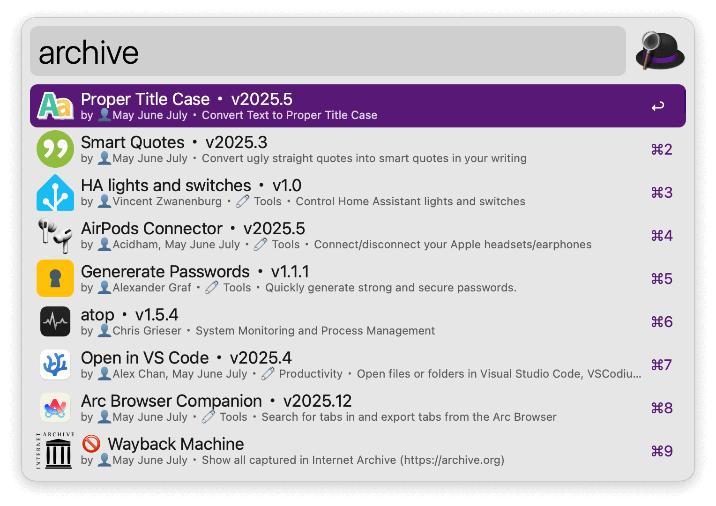The width and height of the screenshot is (716, 506).
Task: Click the AirPods Connector earbuds icon
Action: coord(55,235)
